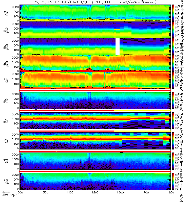The width and height of the screenshot is (190, 202).
Task: Select the "tha peef" panel label
Action: point(6,13)
